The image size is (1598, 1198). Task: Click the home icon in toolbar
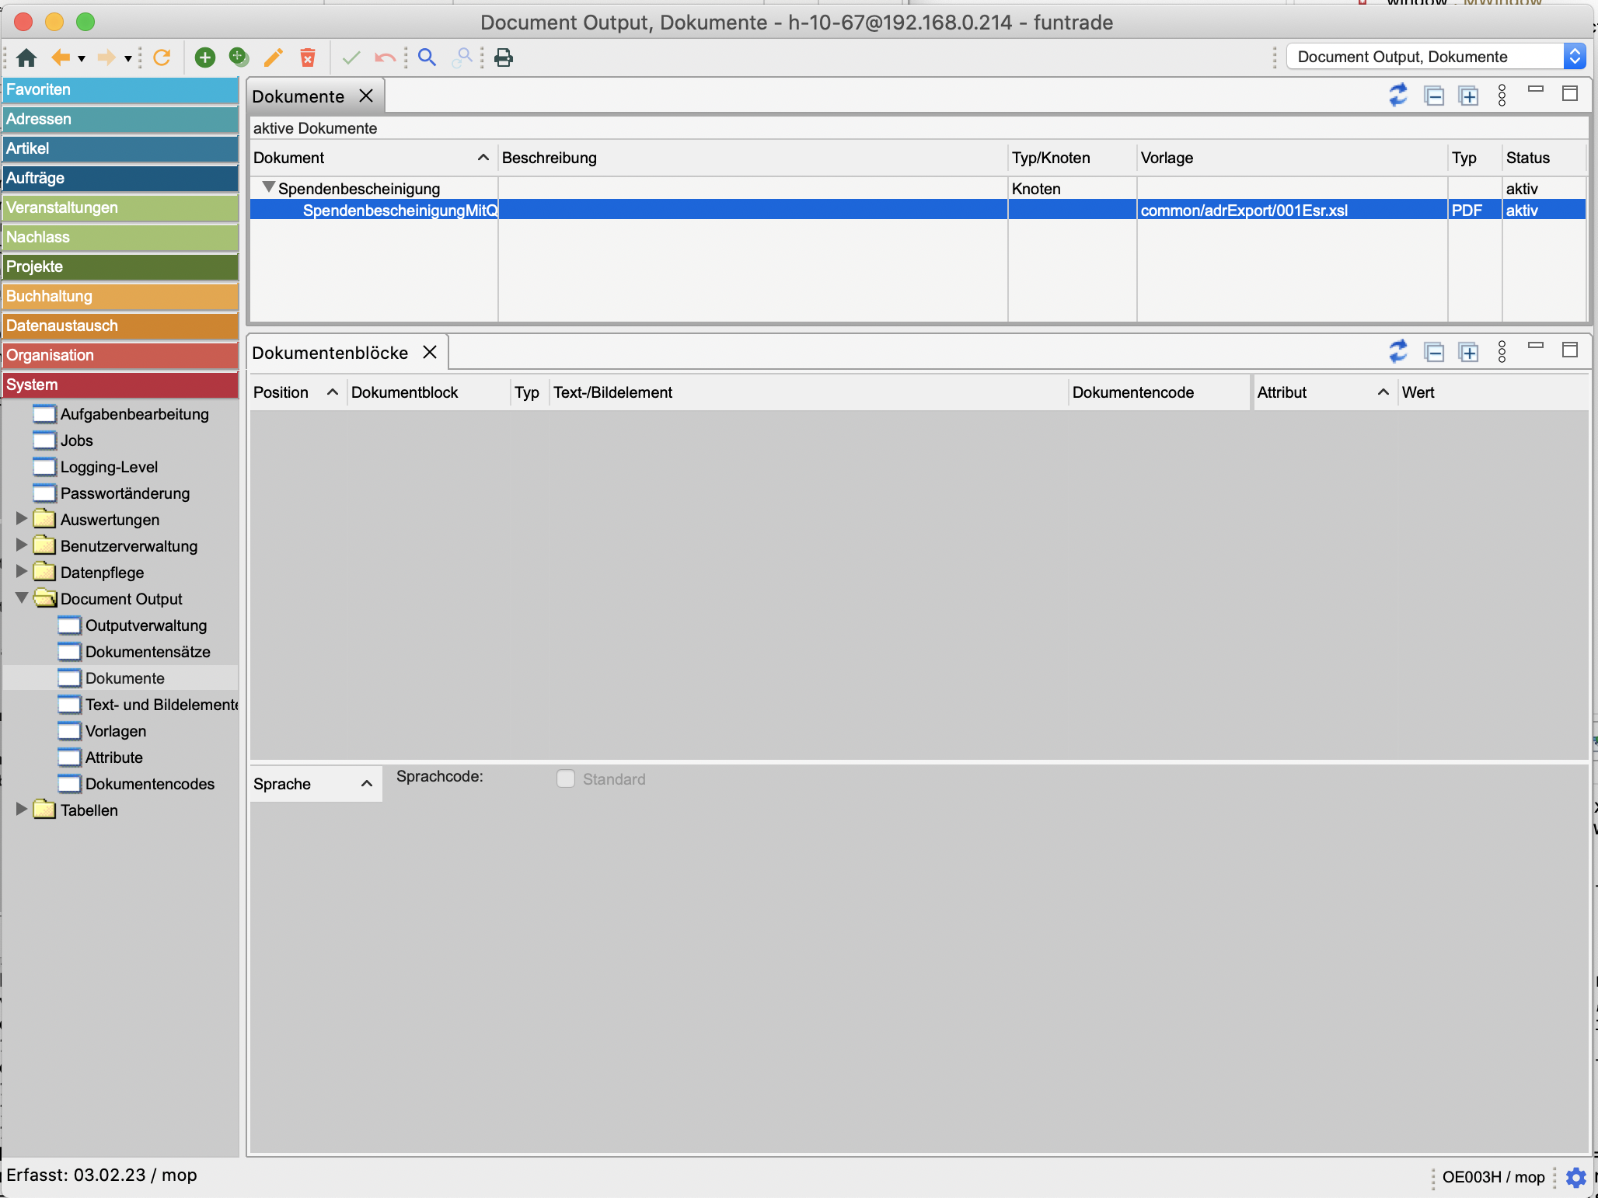click(x=26, y=57)
